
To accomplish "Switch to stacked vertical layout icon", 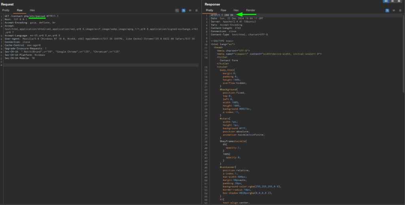I will click(x=393, y=2).
